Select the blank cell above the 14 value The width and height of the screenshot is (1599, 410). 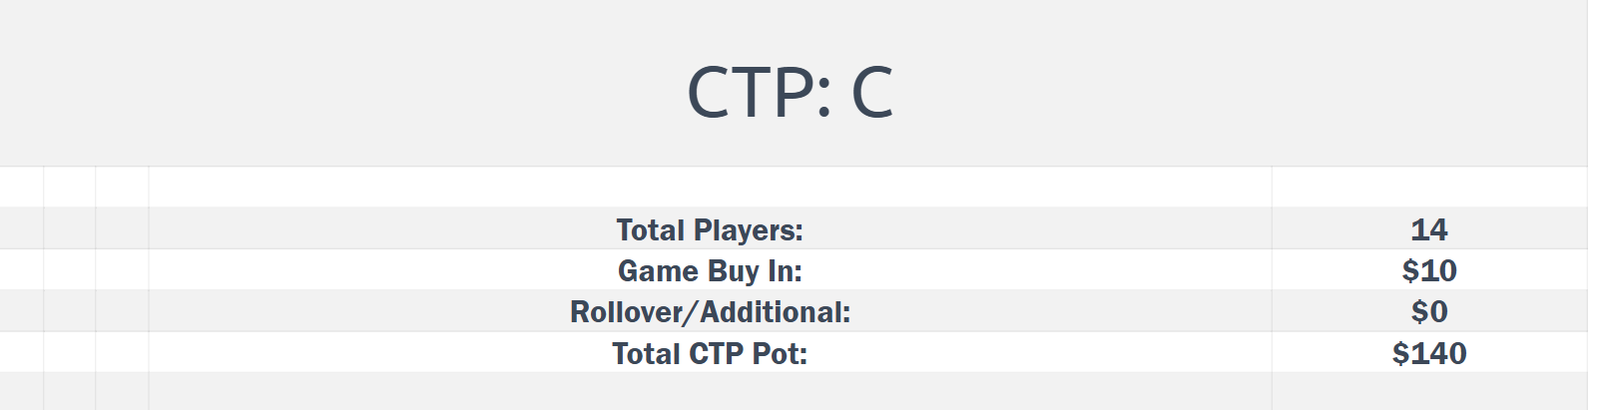coord(1428,188)
